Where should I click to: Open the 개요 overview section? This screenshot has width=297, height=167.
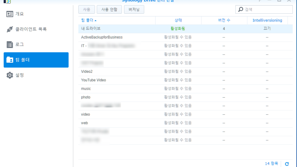[x=36, y=14]
